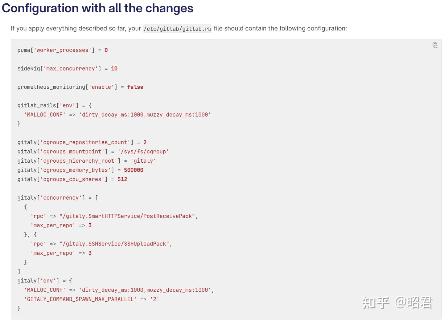This screenshot has width=444, height=321.
Task: Click the cgroups_memory_bytes value 500000
Action: pos(134,170)
